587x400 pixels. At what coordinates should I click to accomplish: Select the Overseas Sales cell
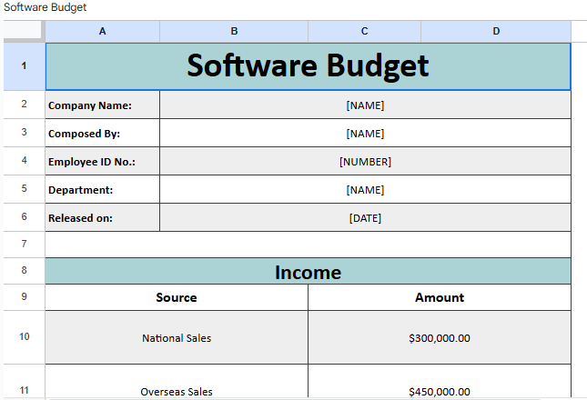177,391
